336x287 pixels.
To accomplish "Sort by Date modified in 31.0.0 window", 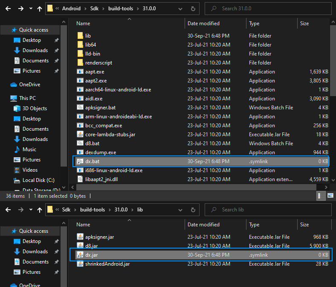I will [x=203, y=23].
